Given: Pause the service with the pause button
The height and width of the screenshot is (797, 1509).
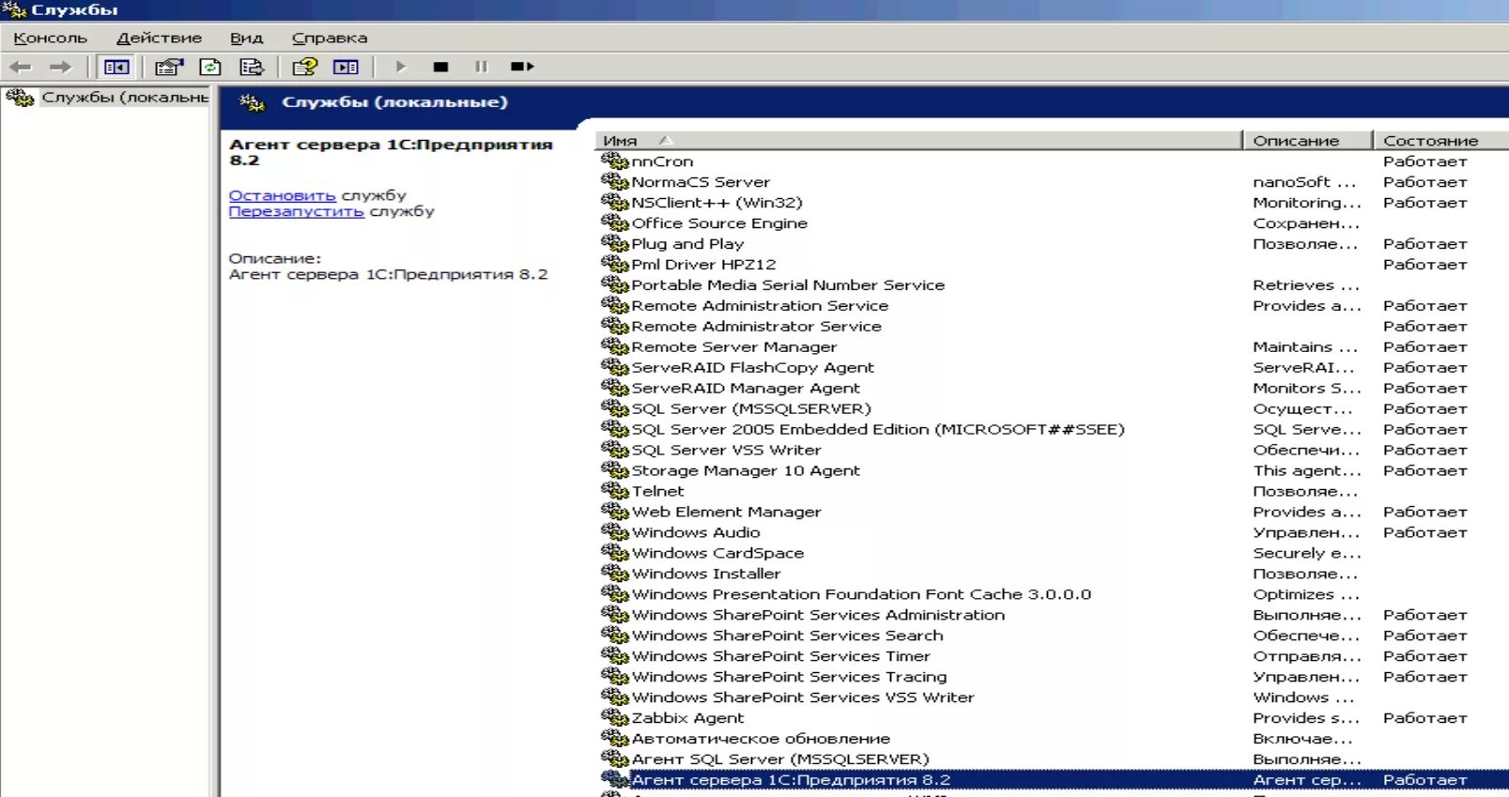Looking at the screenshot, I should [482, 67].
